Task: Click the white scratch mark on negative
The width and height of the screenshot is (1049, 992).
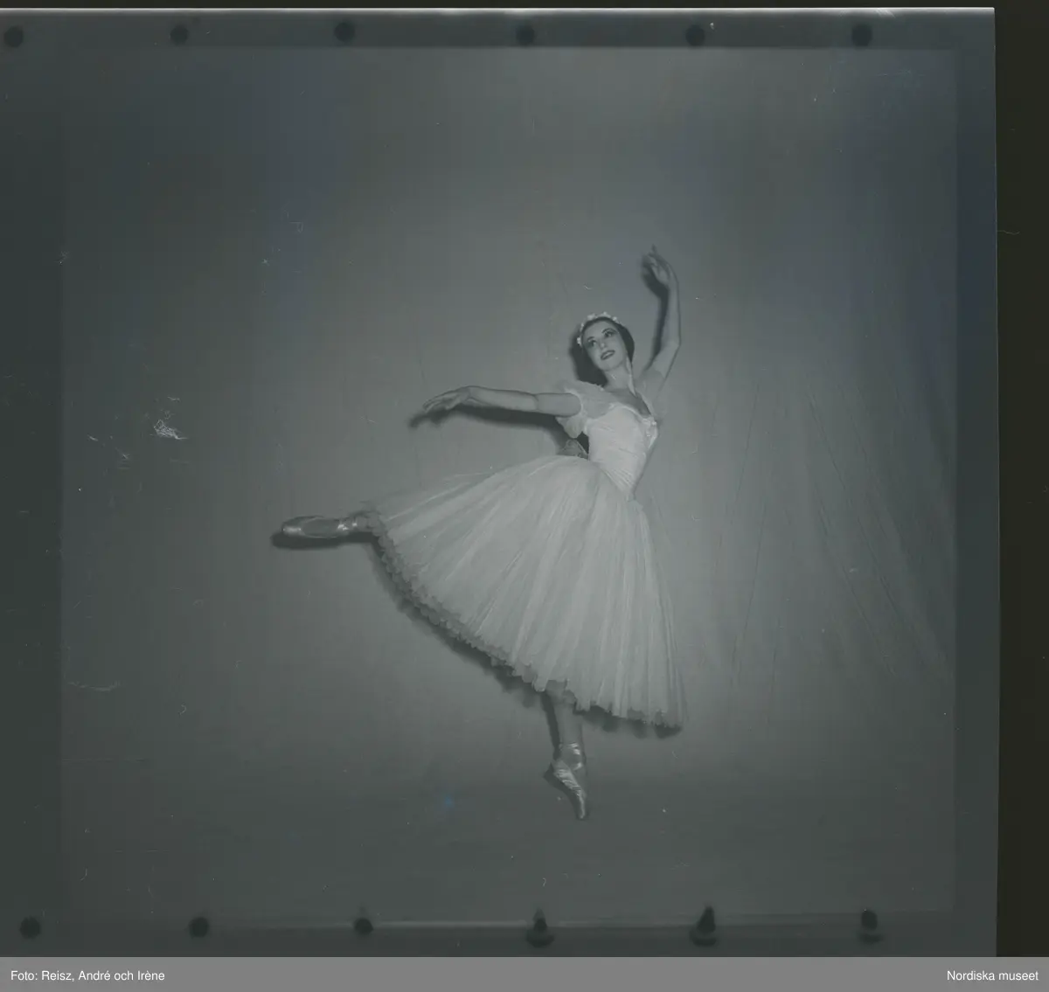Action: click(x=166, y=429)
